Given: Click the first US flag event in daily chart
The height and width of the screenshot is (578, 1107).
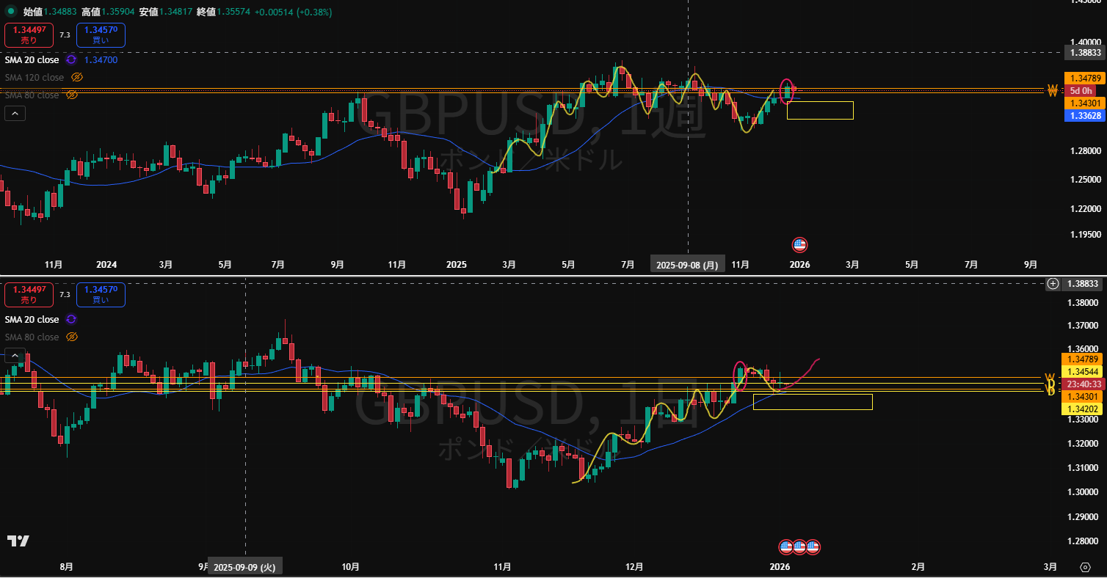Looking at the screenshot, I should pos(785,546).
